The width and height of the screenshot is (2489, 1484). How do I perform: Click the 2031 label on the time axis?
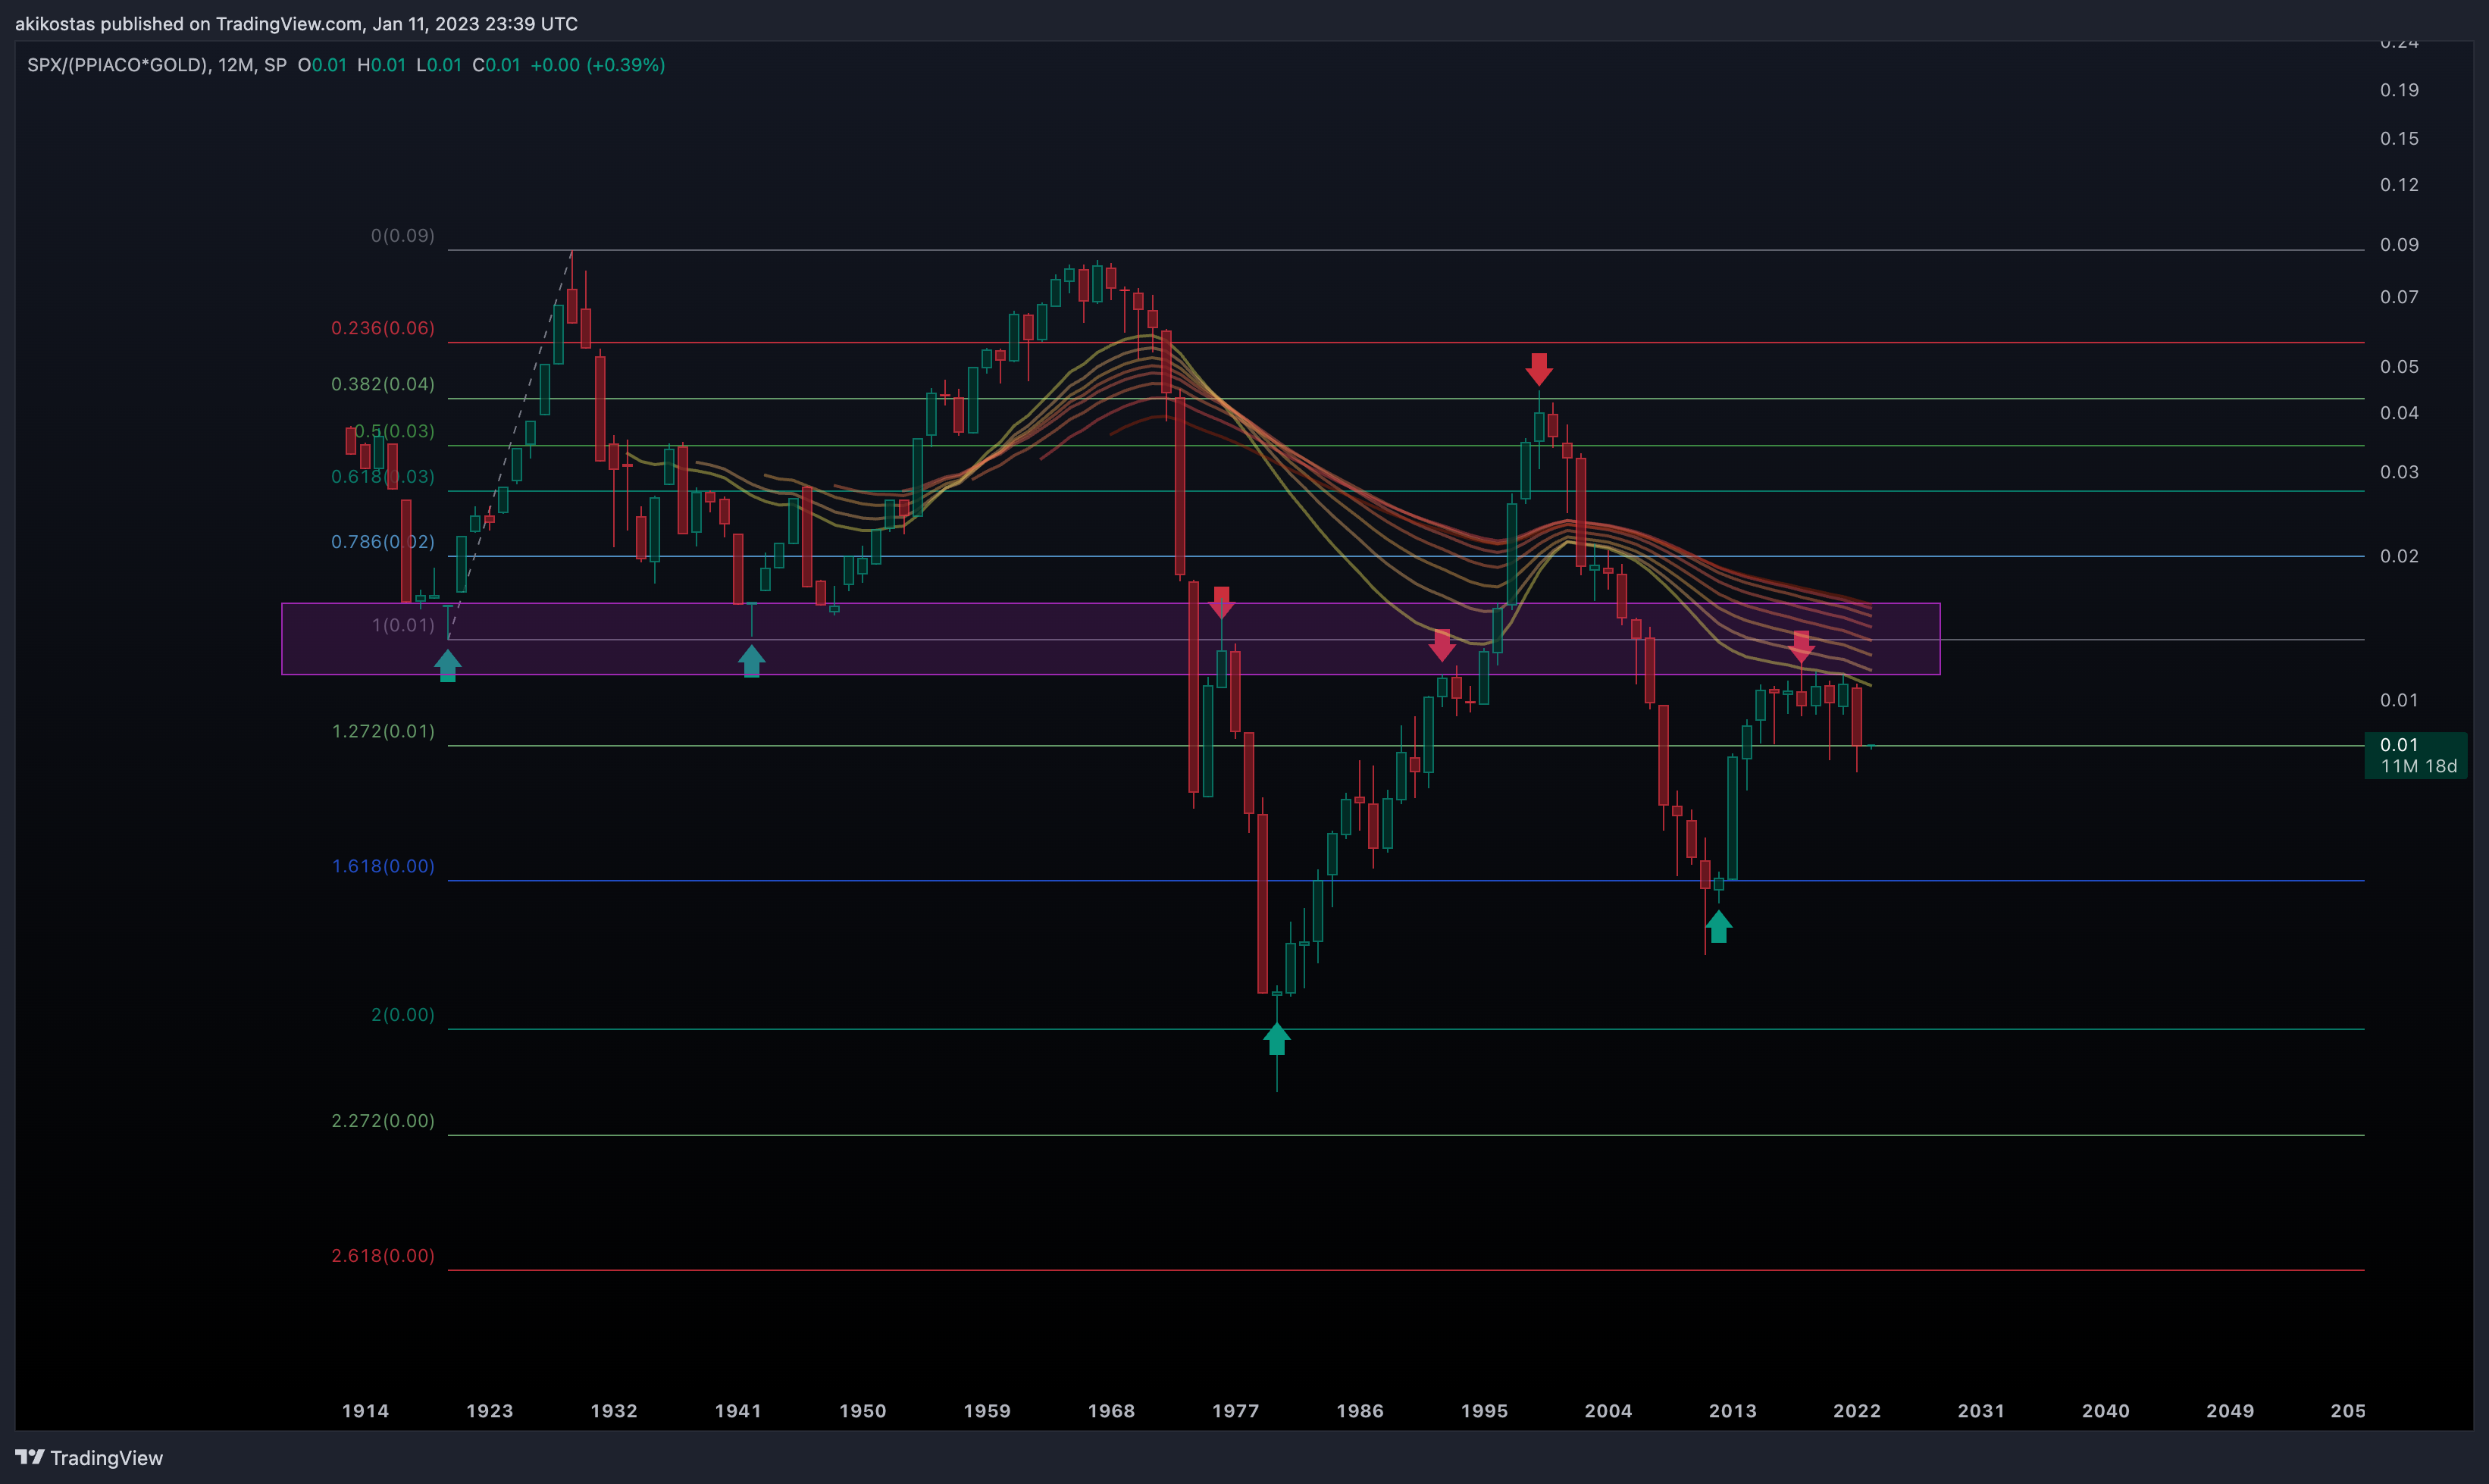click(1981, 1411)
